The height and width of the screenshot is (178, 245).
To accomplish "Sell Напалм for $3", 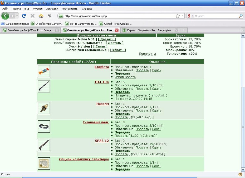I will pos(121,117).
